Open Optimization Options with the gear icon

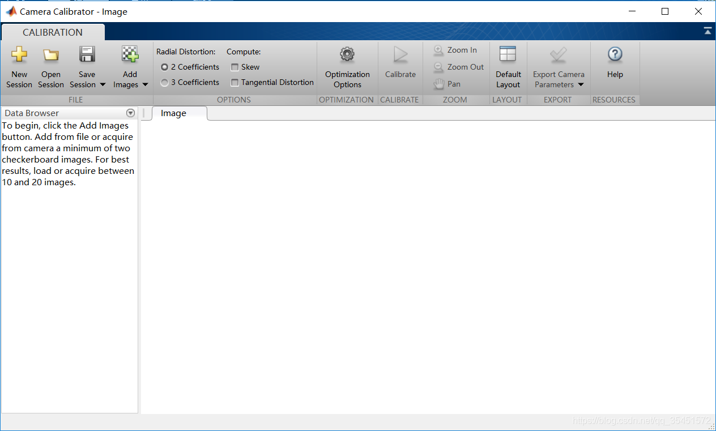click(x=347, y=54)
